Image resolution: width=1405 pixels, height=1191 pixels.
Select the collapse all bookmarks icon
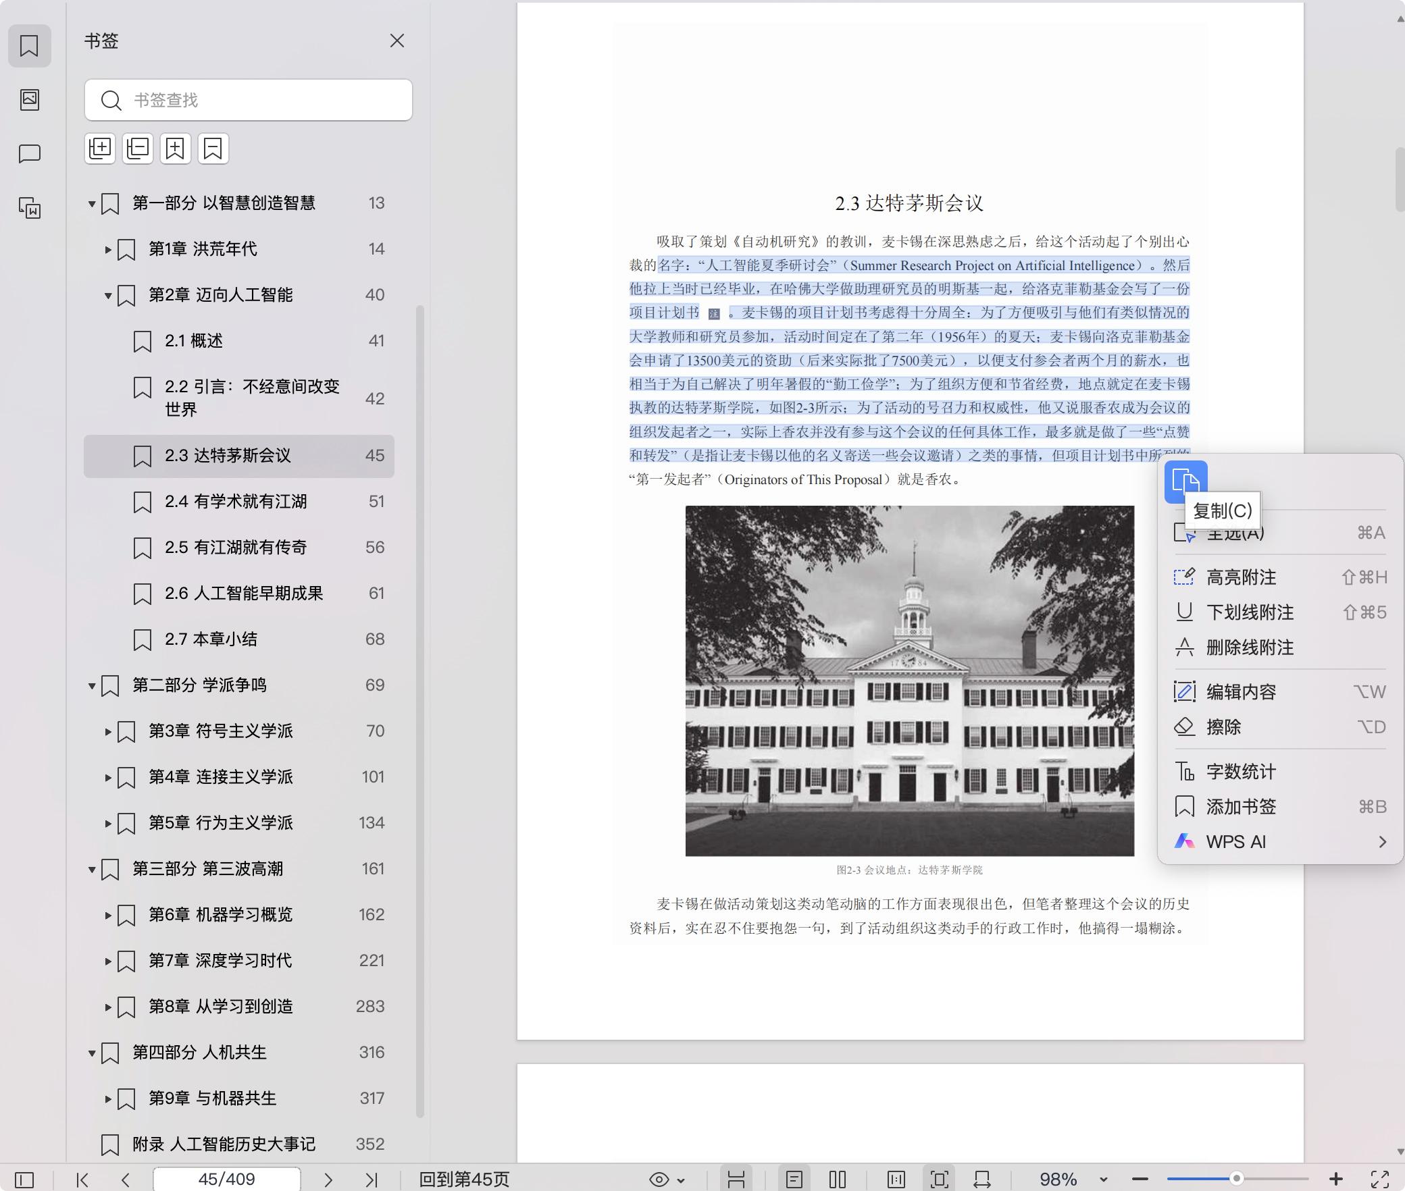pos(138,148)
